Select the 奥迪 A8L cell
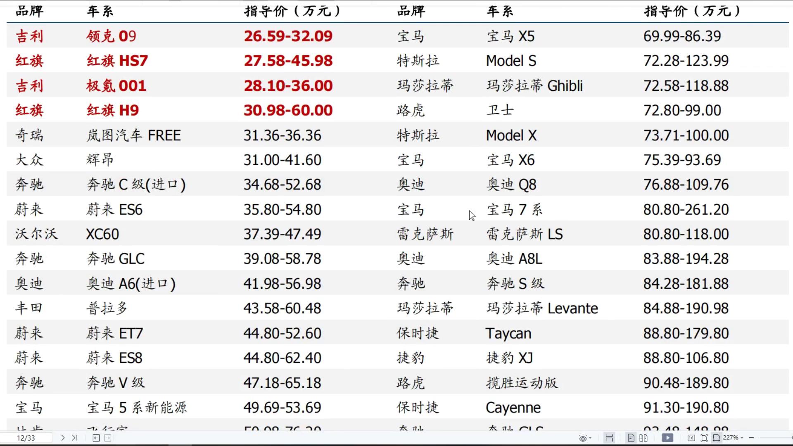 (x=514, y=259)
